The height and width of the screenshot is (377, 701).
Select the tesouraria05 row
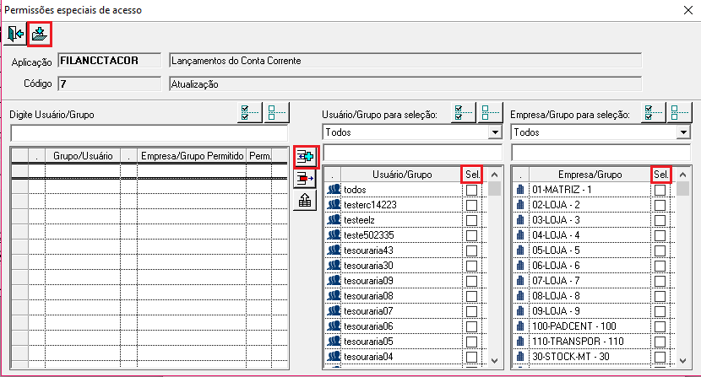pos(405,342)
